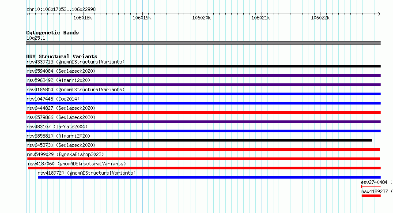Click the black nsv5858810 variant bar
Viewport: 393px width, 213px height.
pyautogui.click(x=199, y=140)
